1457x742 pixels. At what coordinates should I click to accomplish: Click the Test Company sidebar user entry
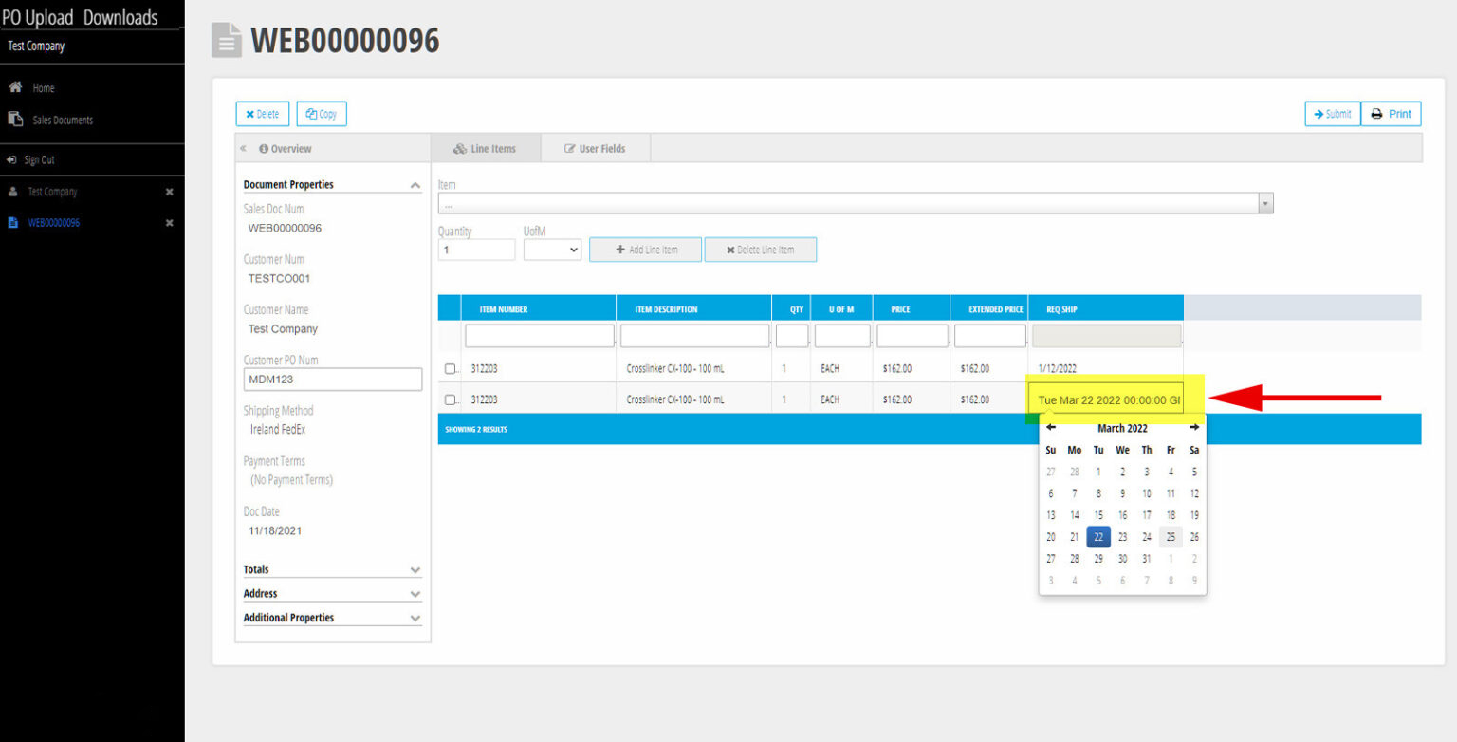click(x=52, y=192)
